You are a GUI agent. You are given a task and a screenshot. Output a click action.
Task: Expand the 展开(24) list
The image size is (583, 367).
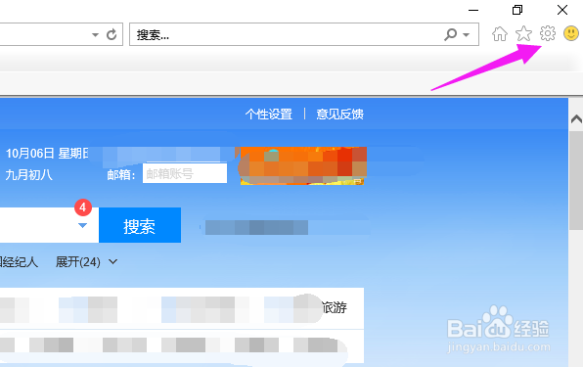coord(86,262)
